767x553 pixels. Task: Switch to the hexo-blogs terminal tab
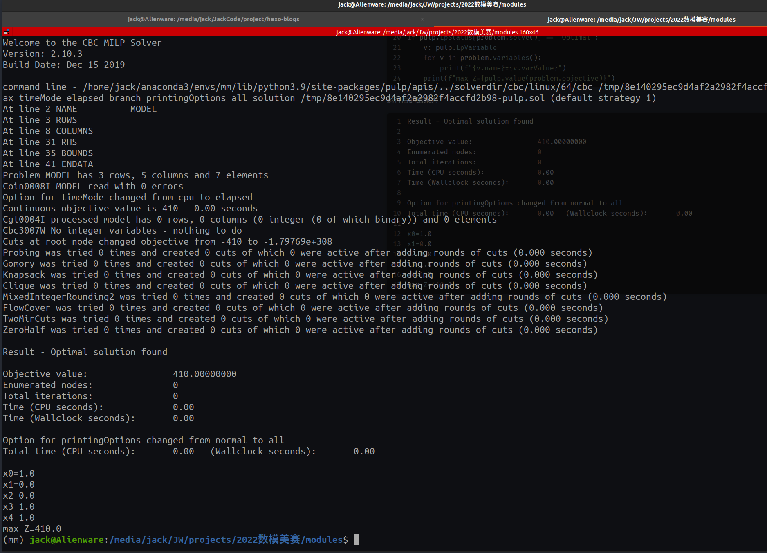point(213,19)
